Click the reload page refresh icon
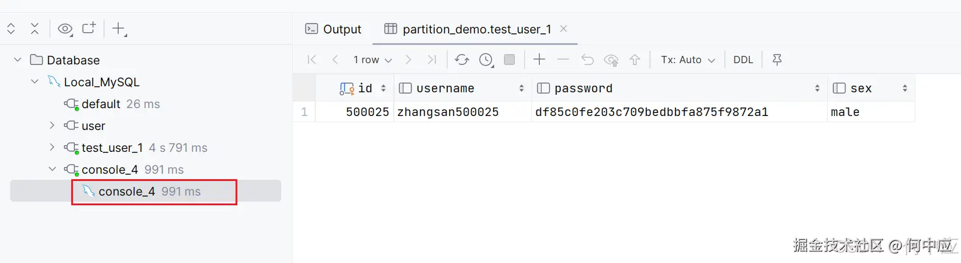 [462, 60]
